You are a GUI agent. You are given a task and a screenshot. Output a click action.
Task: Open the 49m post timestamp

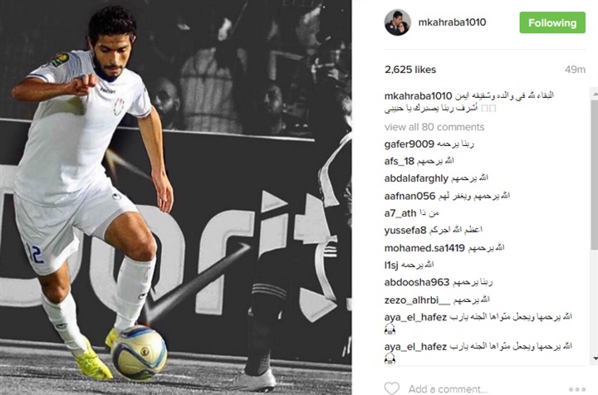point(575,70)
